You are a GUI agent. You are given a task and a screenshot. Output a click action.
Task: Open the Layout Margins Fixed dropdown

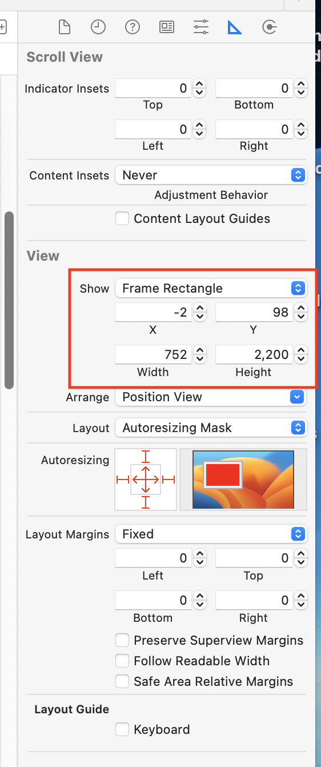(211, 534)
